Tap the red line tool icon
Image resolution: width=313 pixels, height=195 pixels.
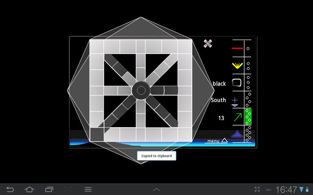[x=237, y=48]
